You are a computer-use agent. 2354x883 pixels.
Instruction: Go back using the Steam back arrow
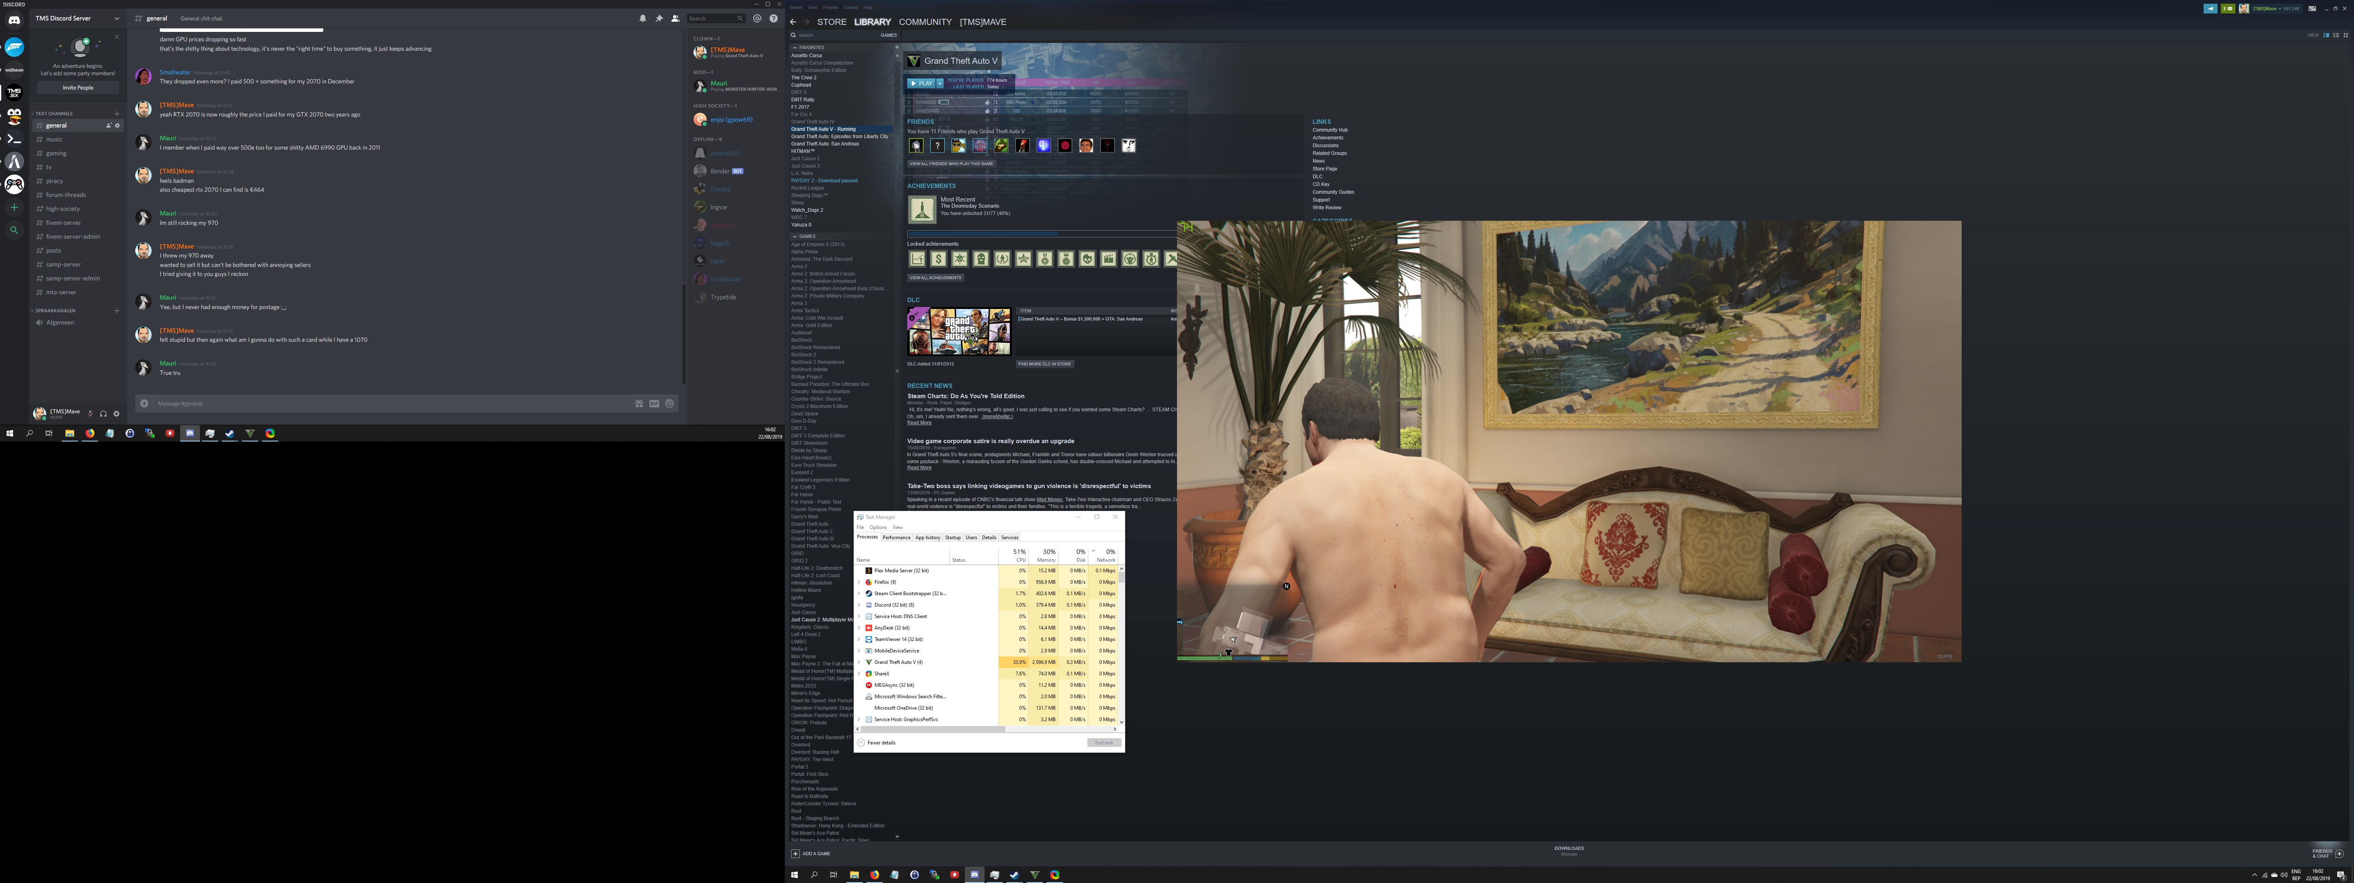(793, 22)
